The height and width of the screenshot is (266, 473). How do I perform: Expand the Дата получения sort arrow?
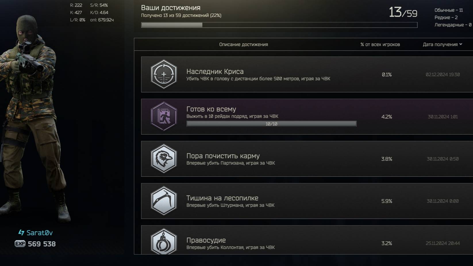click(461, 44)
